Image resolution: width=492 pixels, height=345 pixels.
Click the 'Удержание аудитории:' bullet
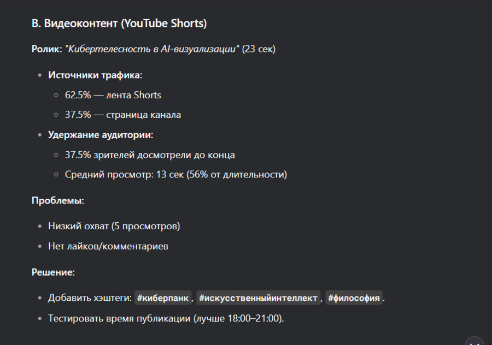pyautogui.click(x=101, y=135)
